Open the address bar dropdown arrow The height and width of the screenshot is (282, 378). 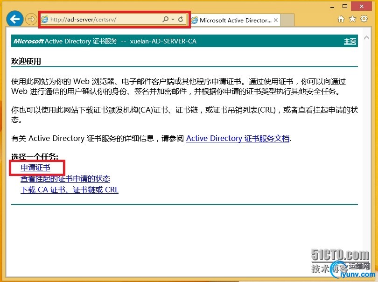173,19
